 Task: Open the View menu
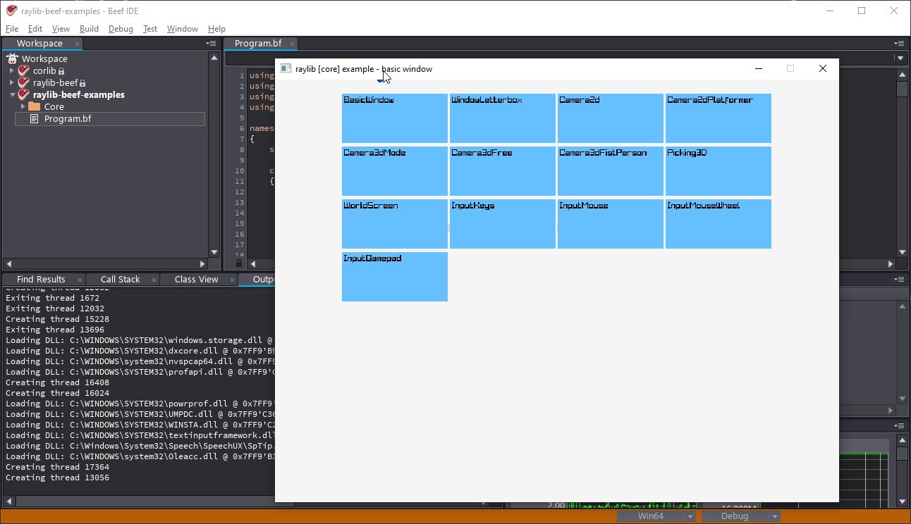tap(61, 29)
